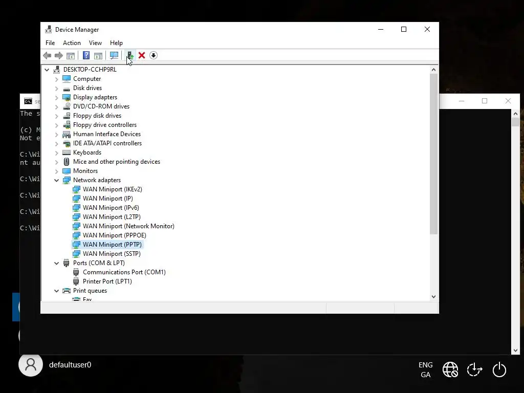524x393 pixels.
Task: Click the Ports (COM & LPT) icon
Action: (x=67, y=263)
